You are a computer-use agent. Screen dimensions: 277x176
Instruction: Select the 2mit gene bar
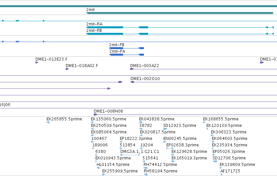[x=180, y=13]
